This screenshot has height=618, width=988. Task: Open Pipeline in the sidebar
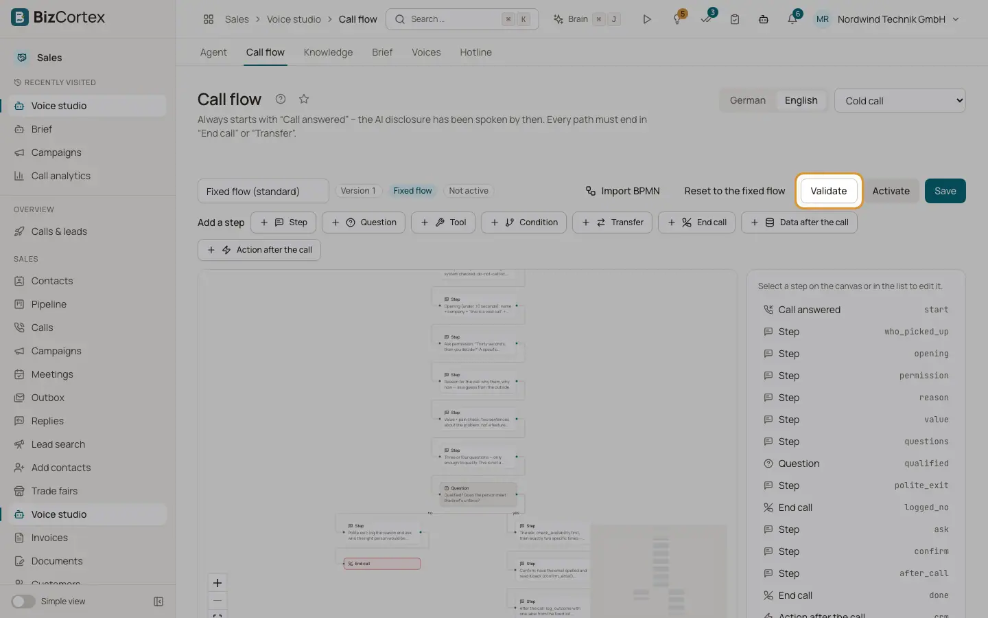(x=49, y=304)
